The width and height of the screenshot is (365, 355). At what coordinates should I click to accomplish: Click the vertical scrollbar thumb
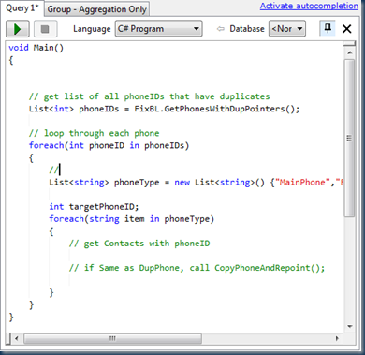(x=349, y=138)
